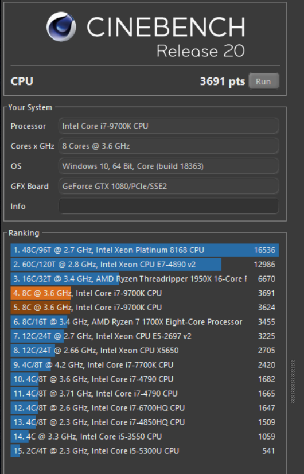The width and height of the screenshot is (304, 474).
Task: Select ranking row 3 Ryzen Threadripper 1950X
Action: [145, 279]
